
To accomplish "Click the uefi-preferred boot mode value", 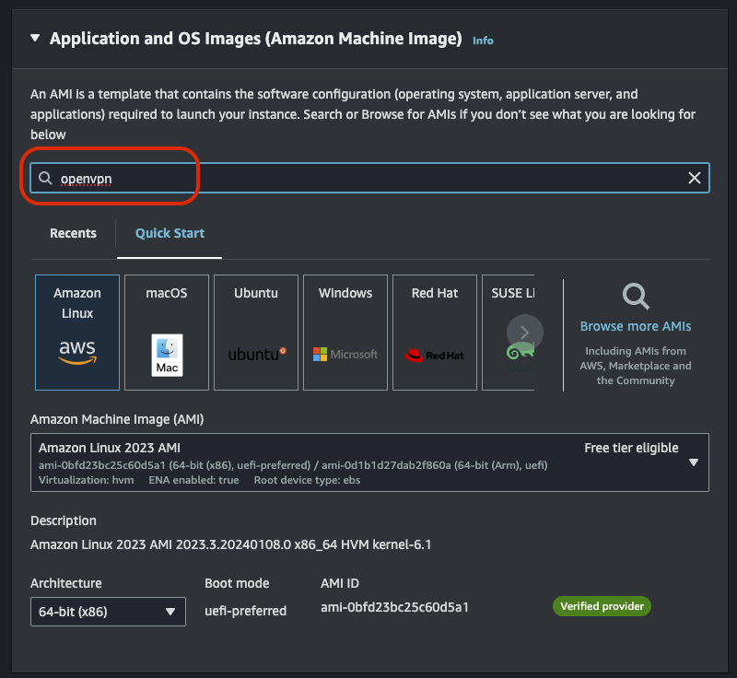I will 245,611.
